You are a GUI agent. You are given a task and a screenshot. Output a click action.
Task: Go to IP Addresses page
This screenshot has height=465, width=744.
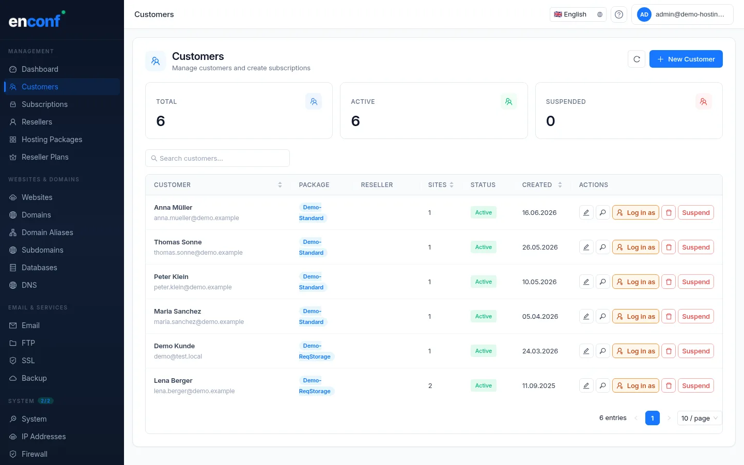(x=62, y=437)
